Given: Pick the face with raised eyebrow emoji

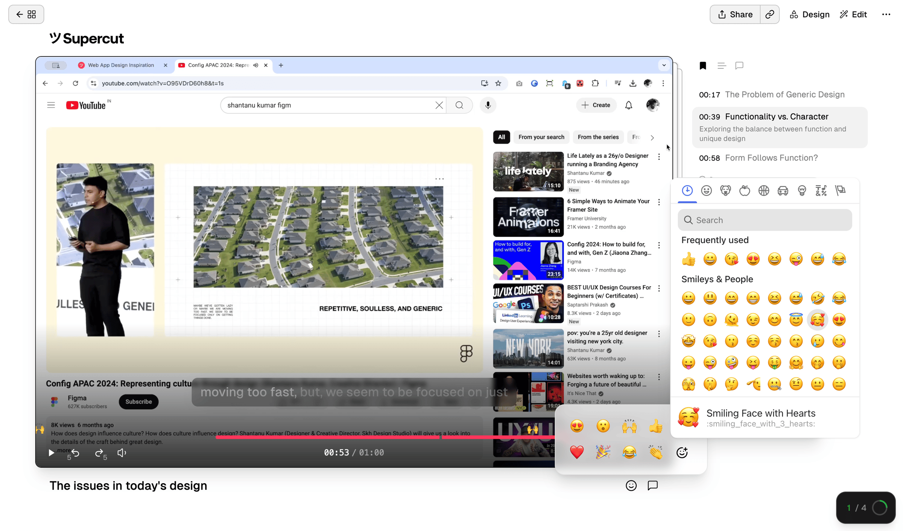Looking at the screenshot, I should point(796,384).
